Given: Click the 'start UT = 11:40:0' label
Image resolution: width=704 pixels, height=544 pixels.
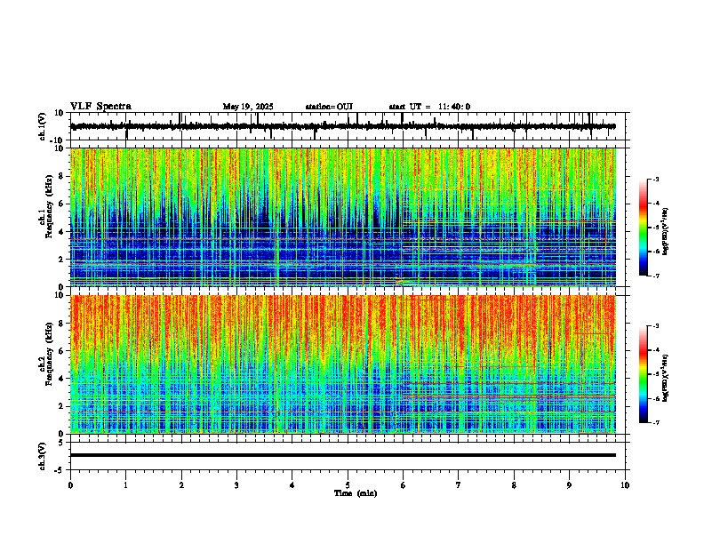Looking at the screenshot, I should tap(429, 107).
